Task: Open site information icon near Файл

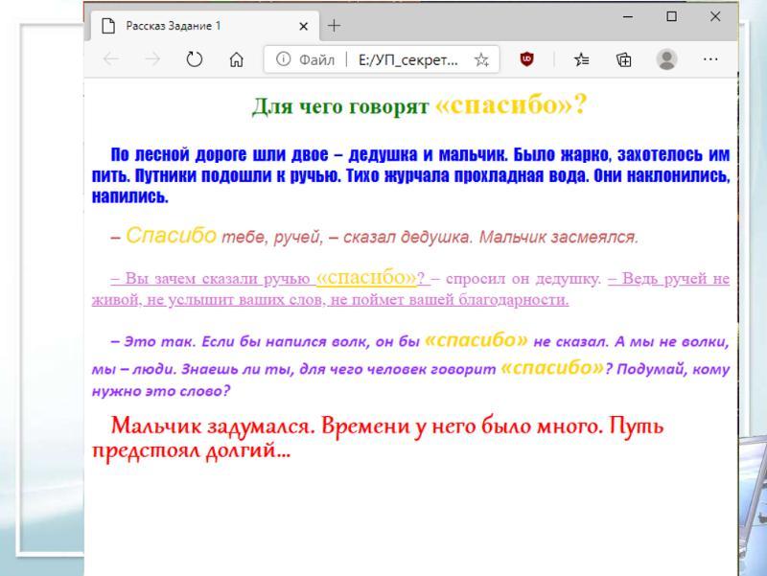Action: [283, 59]
